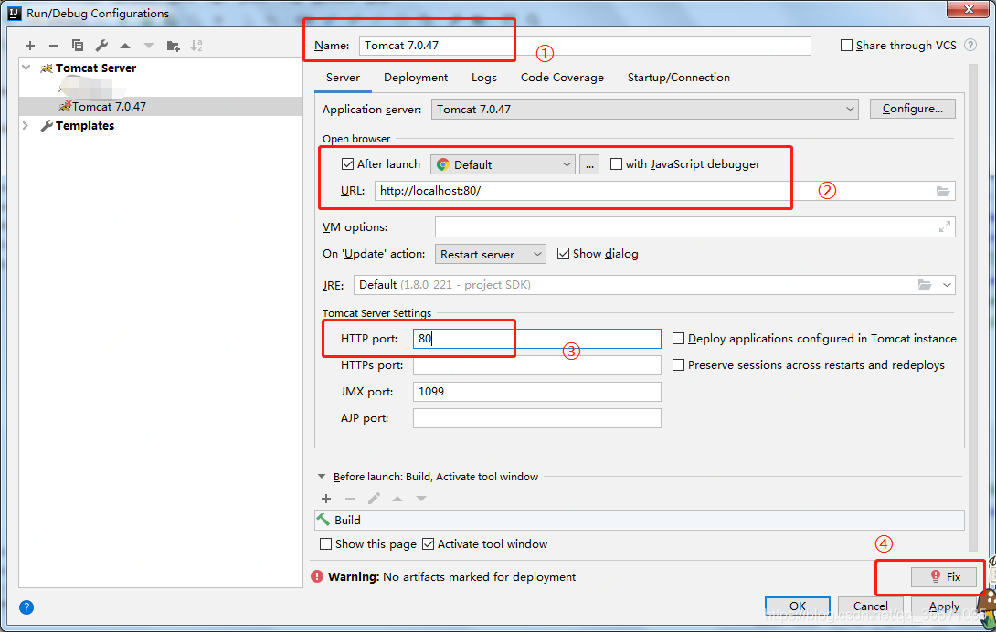Remove configuration with minus icon

pos(53,46)
